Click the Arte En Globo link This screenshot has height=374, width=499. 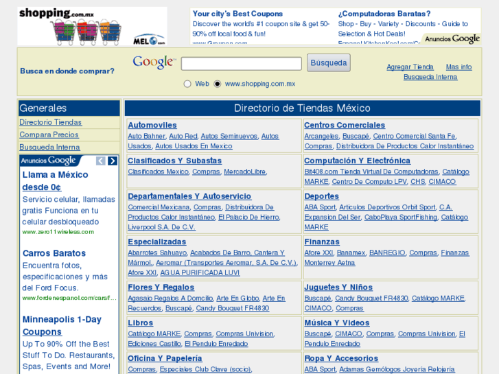(237, 299)
